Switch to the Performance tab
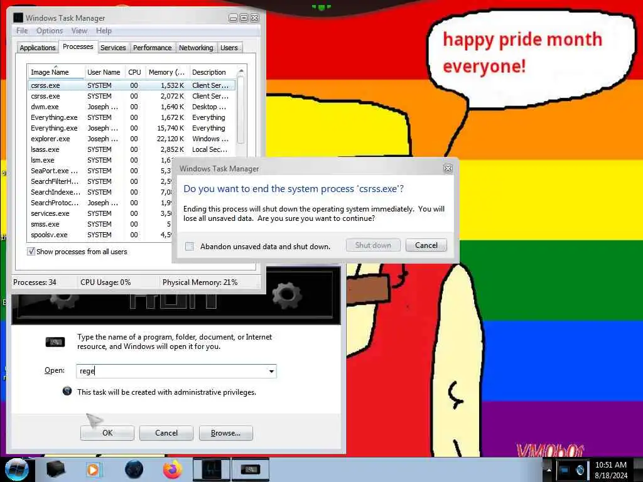This screenshot has width=643, height=482. pos(152,48)
